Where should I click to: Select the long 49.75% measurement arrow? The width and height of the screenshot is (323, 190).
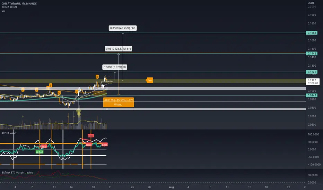pyautogui.click(x=123, y=57)
